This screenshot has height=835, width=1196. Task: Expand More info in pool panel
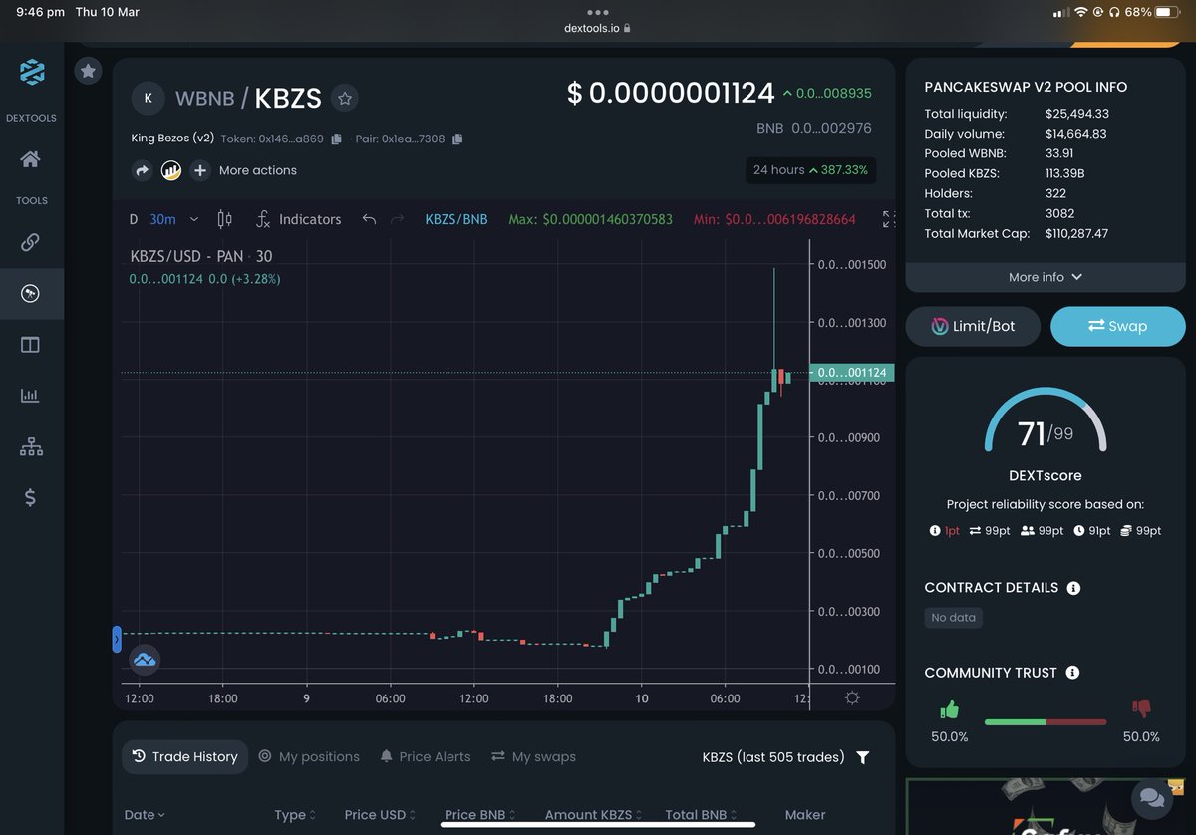pos(1046,277)
